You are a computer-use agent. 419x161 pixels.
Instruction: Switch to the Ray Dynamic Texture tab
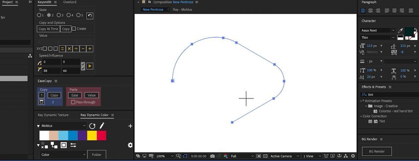(53, 115)
